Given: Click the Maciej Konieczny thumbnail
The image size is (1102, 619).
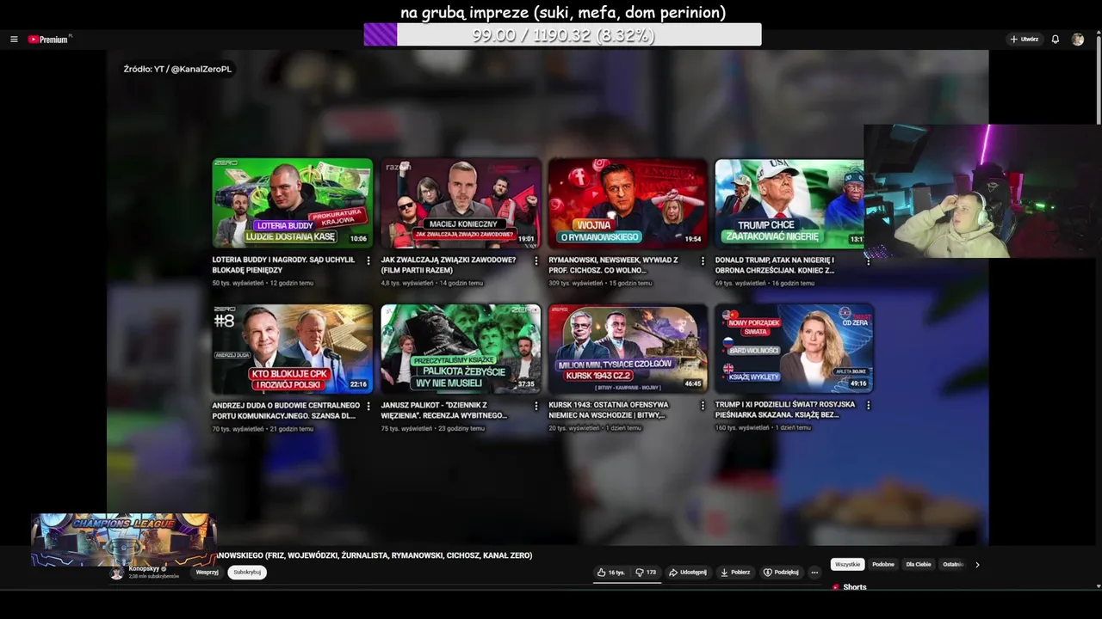Looking at the screenshot, I should [461, 203].
